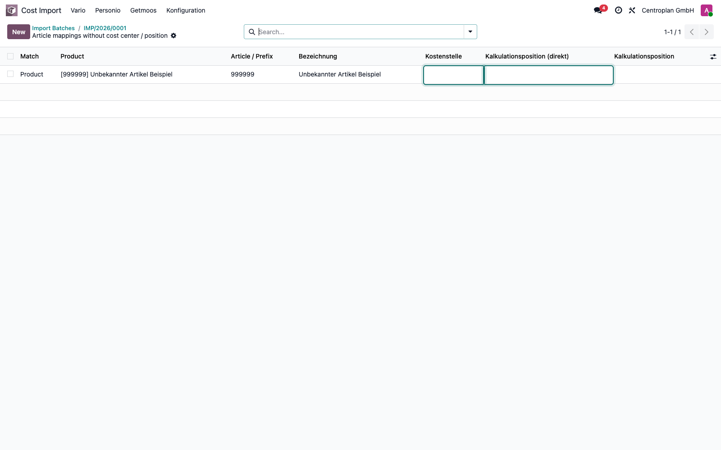Image resolution: width=721 pixels, height=450 pixels.
Task: Expand the search filter options dropdown
Action: (x=470, y=32)
